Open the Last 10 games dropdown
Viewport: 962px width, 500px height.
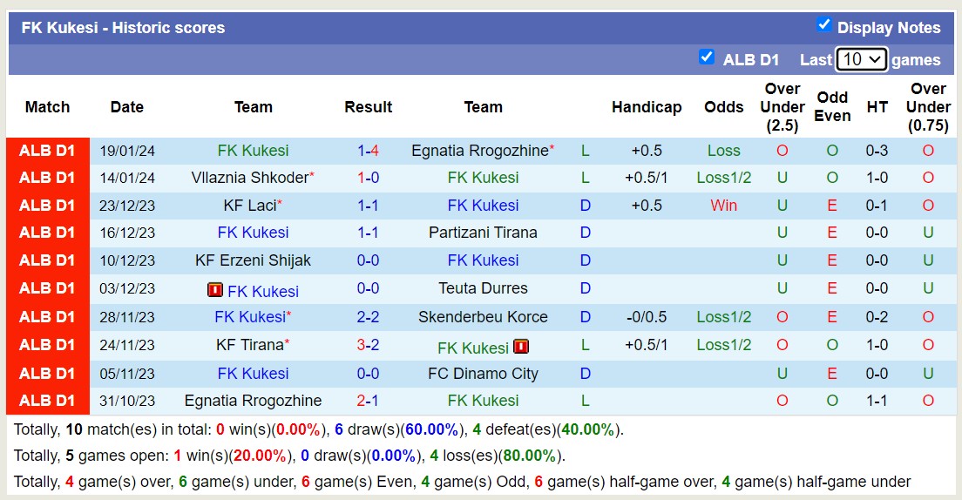862,59
